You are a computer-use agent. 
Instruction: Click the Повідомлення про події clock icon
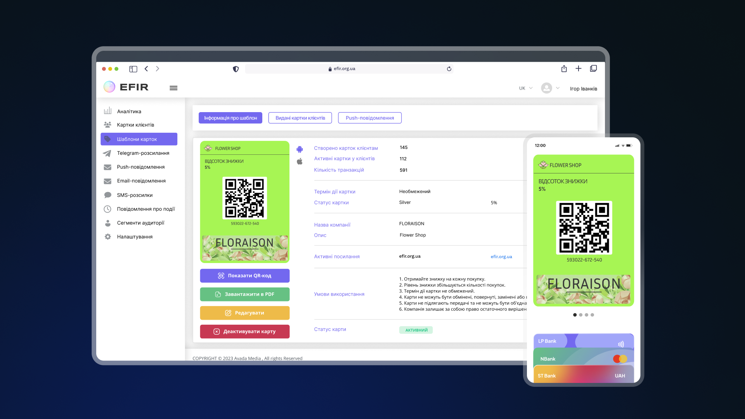(107, 209)
